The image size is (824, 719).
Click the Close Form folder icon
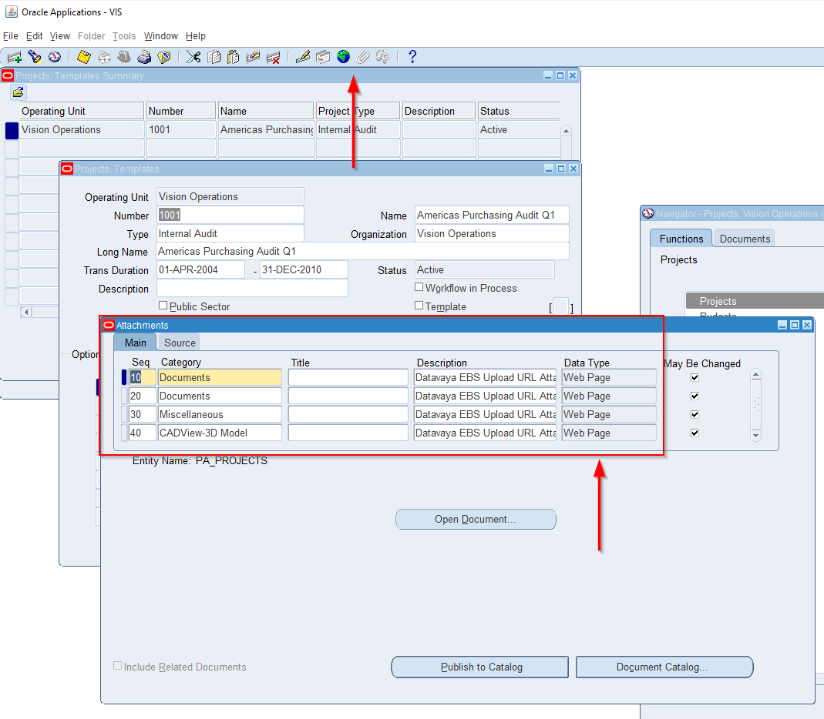click(x=164, y=57)
